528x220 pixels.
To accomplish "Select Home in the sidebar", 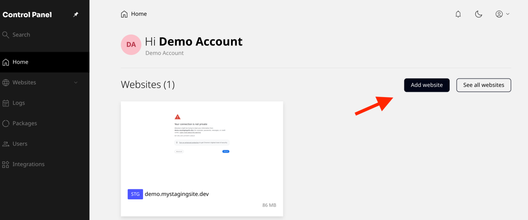I will 20,62.
